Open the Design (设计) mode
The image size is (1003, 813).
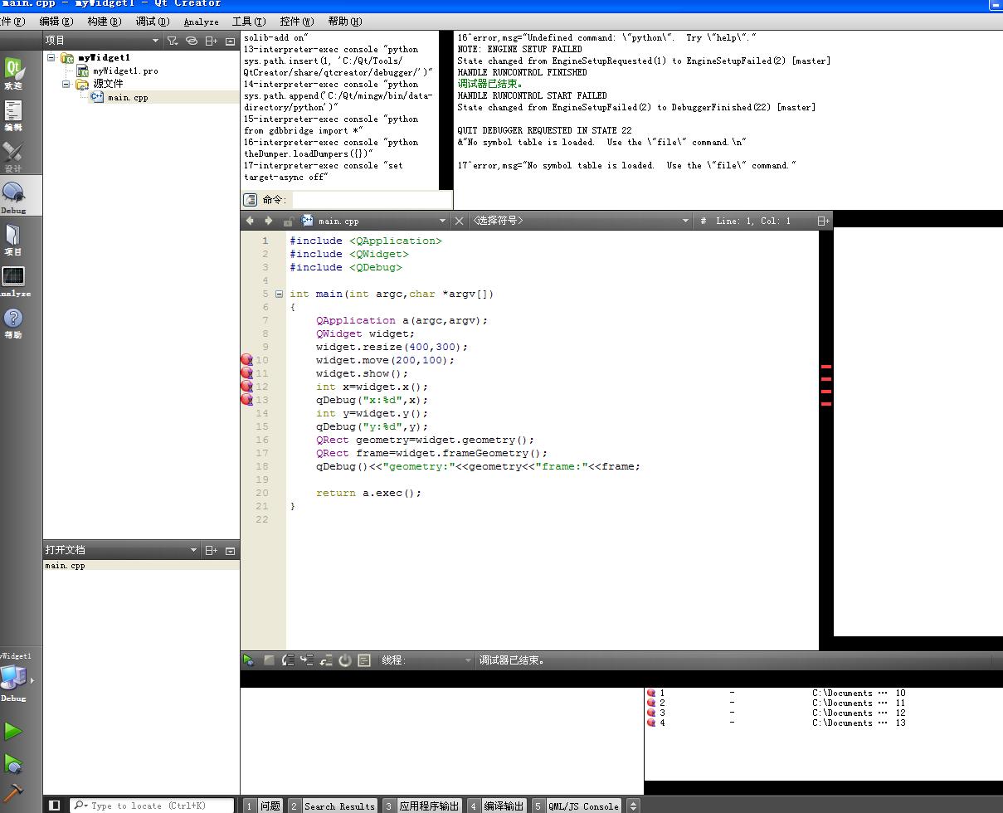(13, 156)
